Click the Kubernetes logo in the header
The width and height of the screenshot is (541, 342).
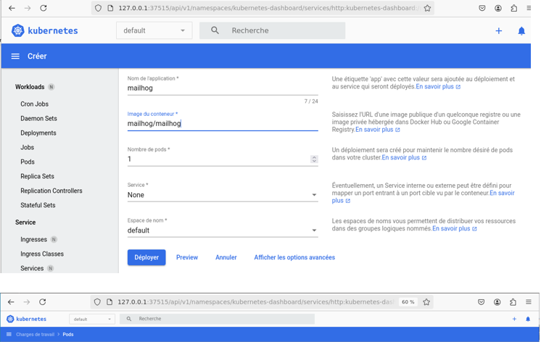18,30
